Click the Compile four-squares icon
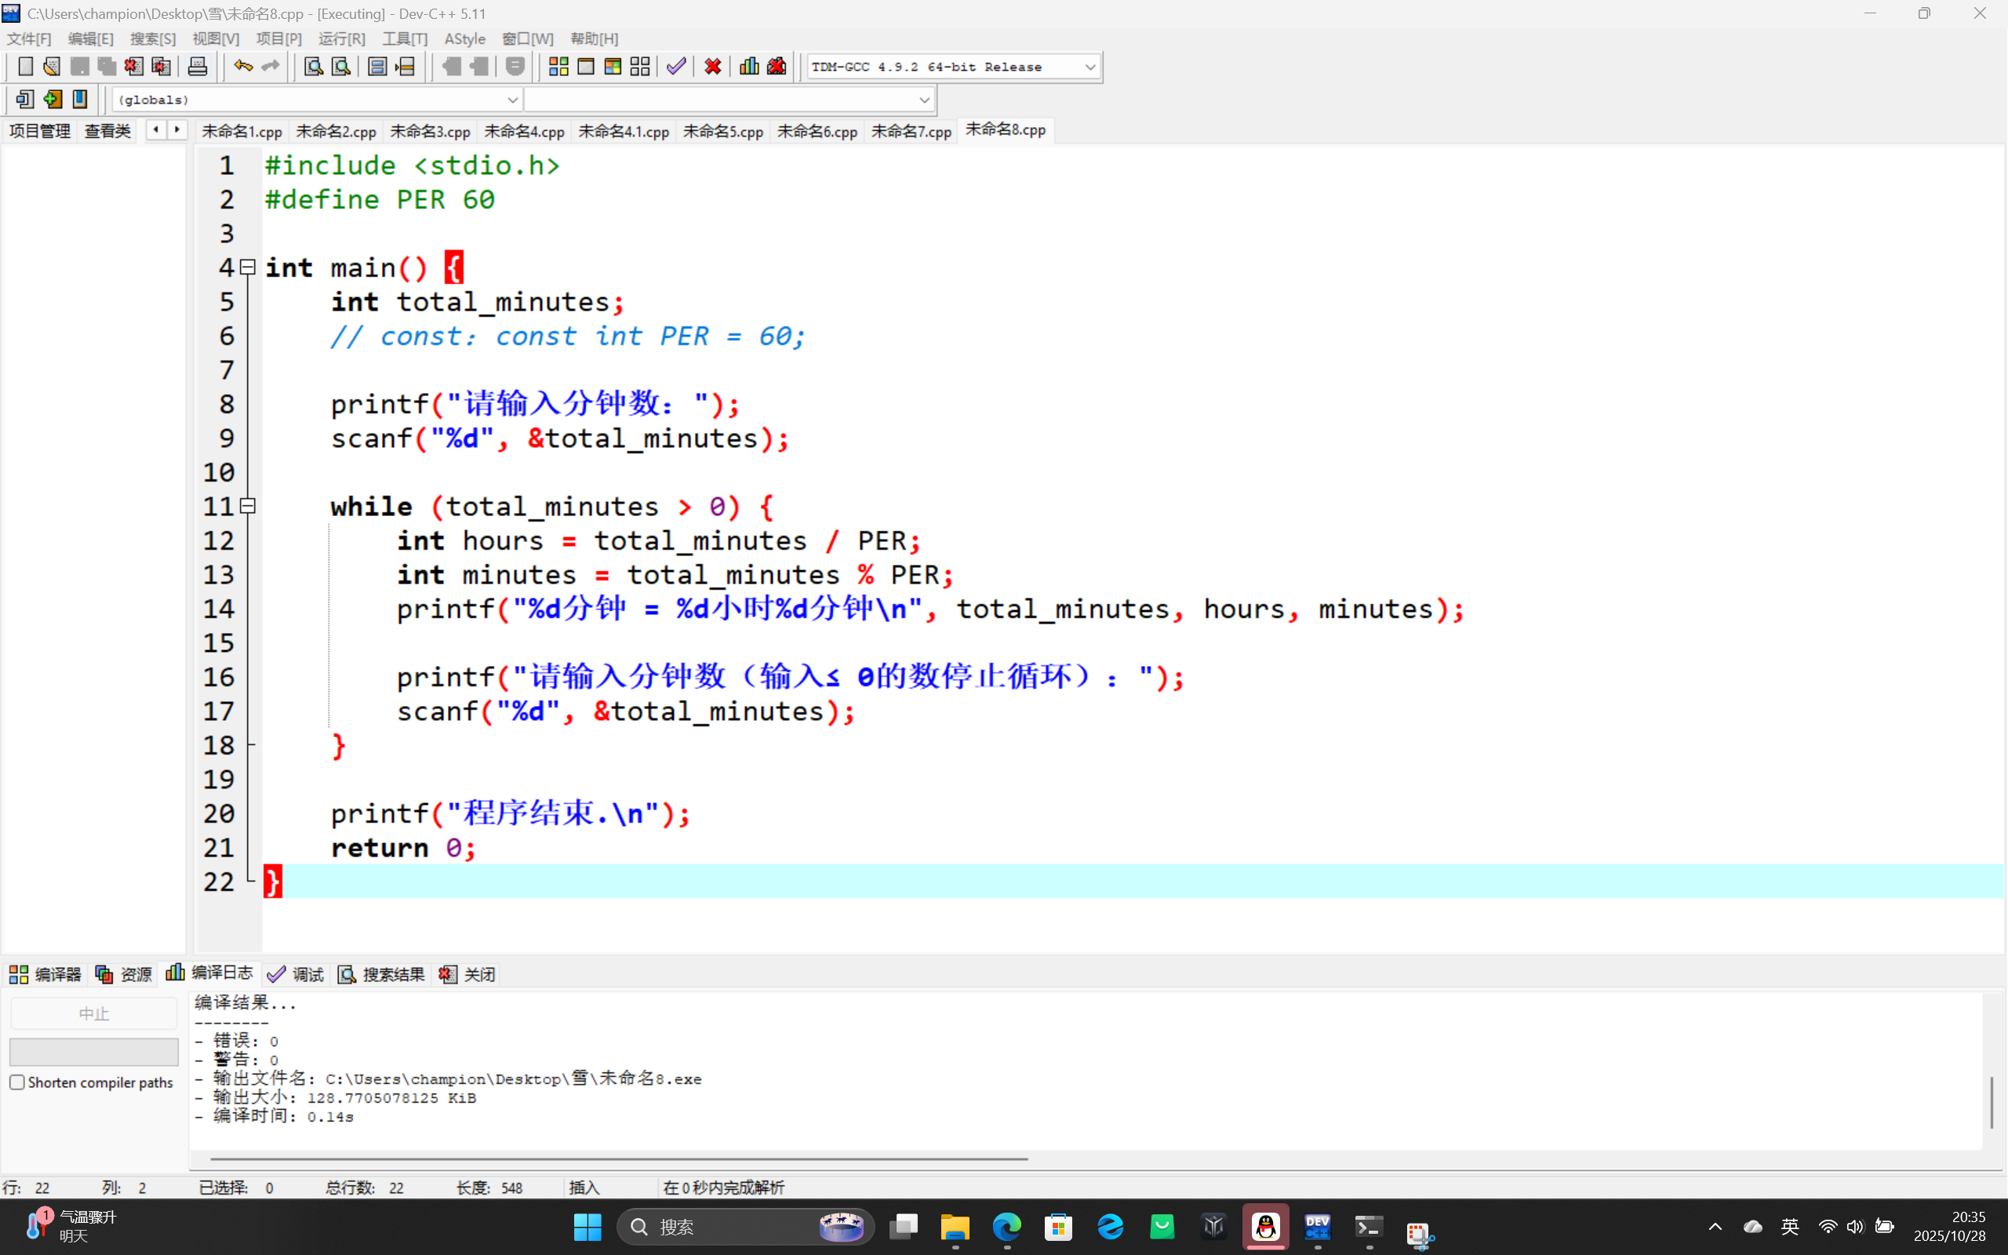Screen dimensions: 2008x1255 tap(558, 67)
